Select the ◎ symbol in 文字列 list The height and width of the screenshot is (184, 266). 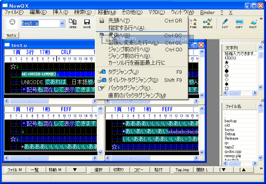(227, 75)
